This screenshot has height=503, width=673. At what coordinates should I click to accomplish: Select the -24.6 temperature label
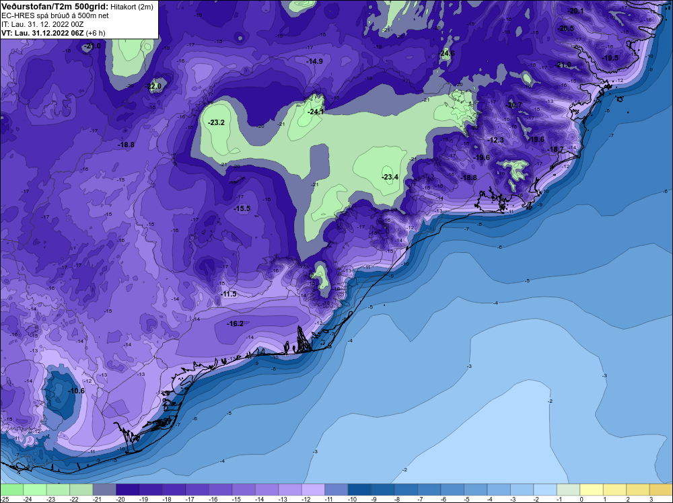click(x=447, y=54)
